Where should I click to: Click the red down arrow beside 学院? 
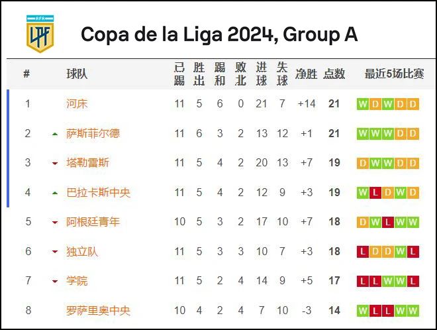[55, 281]
